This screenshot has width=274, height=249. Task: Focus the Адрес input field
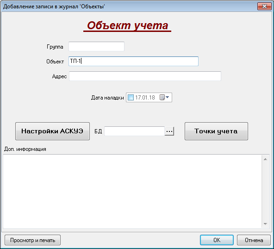point(145,76)
